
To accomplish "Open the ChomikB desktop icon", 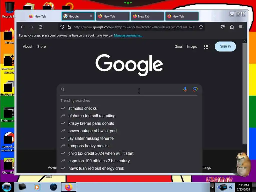I will click(x=8, y=166).
